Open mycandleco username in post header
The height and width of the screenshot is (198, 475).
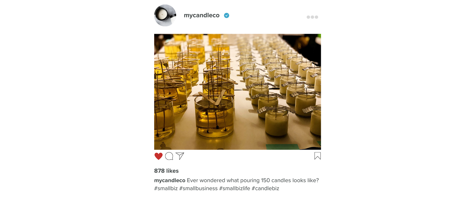[x=202, y=15]
